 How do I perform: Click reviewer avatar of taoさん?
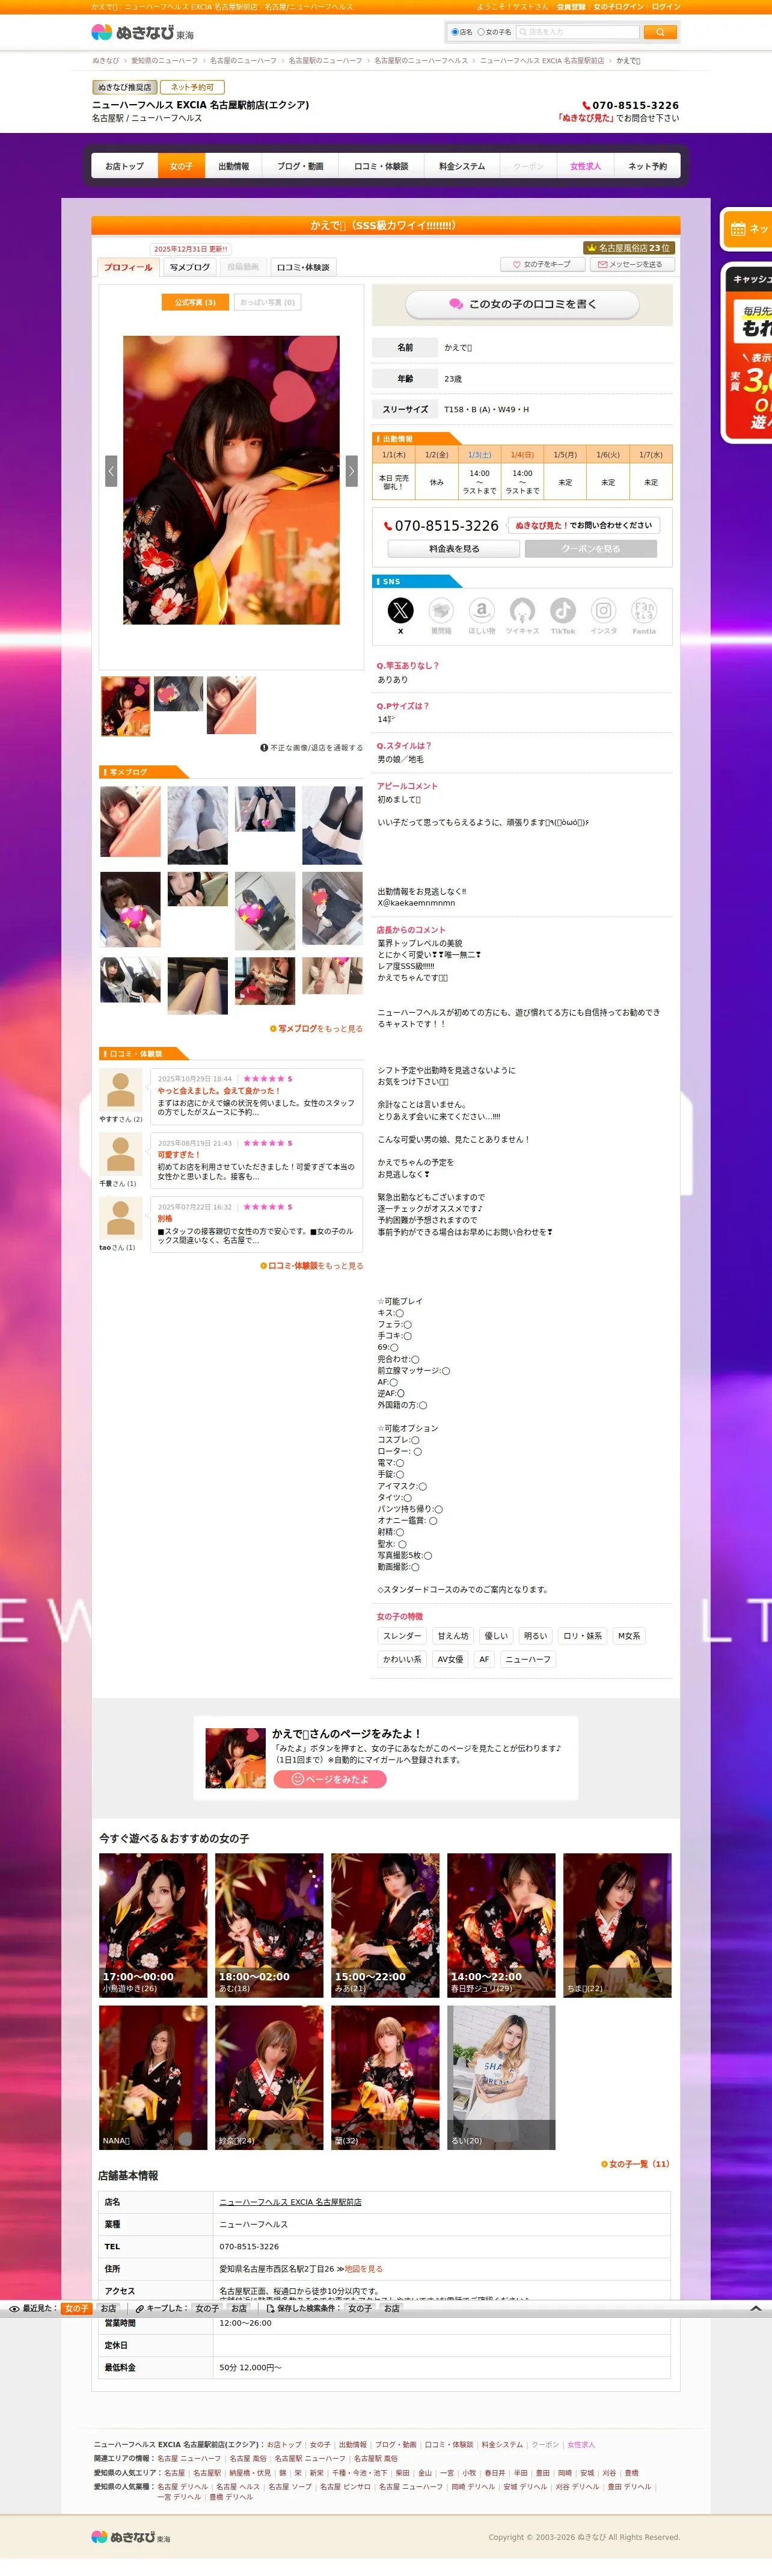tap(121, 1217)
